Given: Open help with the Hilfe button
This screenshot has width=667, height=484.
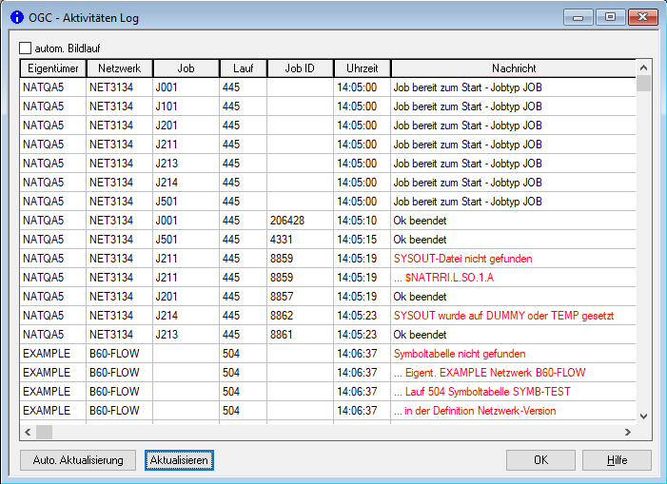Looking at the screenshot, I should (617, 460).
